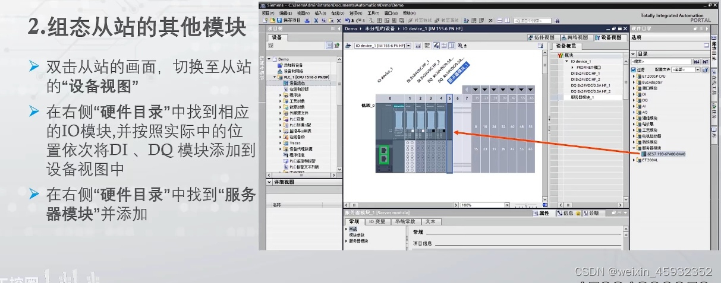
Task: Select the 系统常数 tab in properties
Action: 405,221
